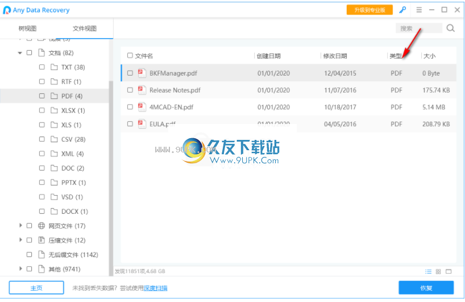465x302 pixels.
Task: Expand the 压缩文件 (12) node
Action: click(20, 239)
